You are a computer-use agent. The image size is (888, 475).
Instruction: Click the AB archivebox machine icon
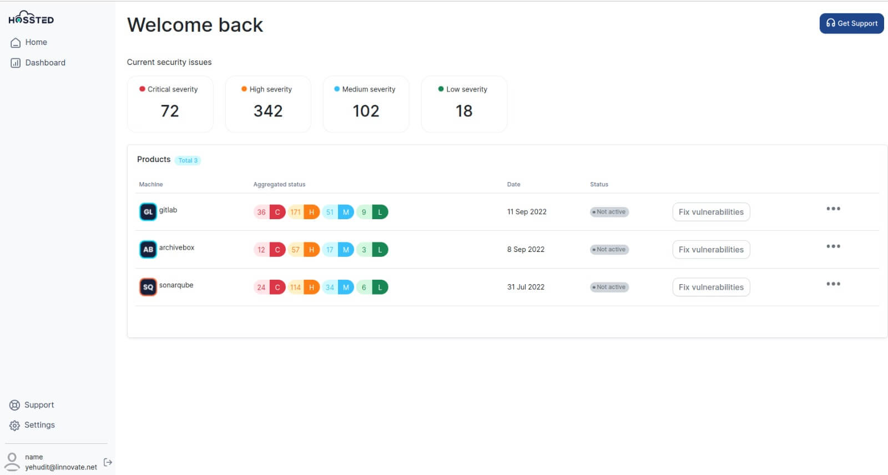coord(148,249)
